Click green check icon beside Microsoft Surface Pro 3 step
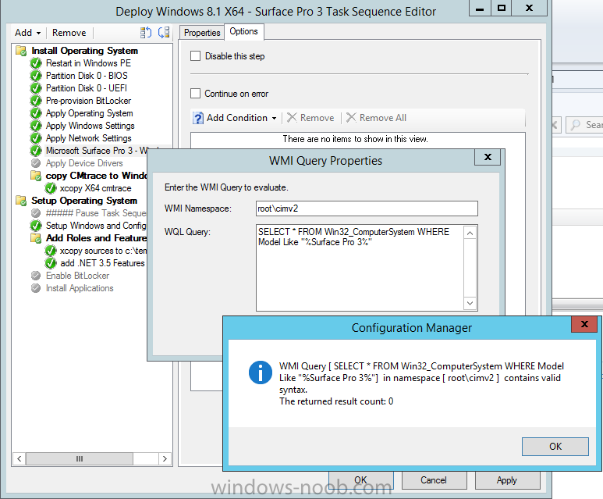Image resolution: width=603 pixels, height=499 pixels. (36, 151)
